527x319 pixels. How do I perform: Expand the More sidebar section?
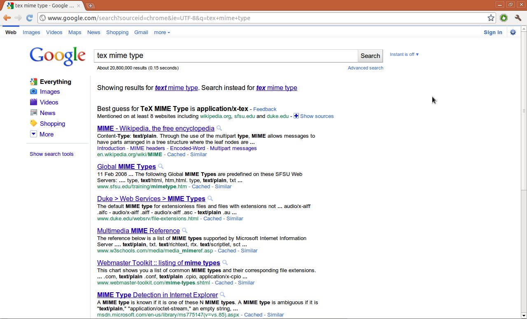pyautogui.click(x=46, y=134)
